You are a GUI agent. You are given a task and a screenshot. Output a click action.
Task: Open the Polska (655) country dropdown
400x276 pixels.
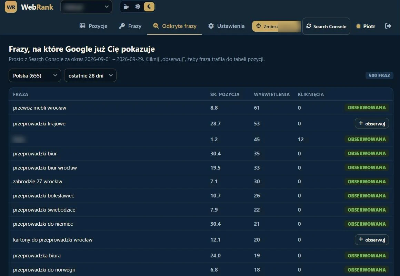(x=35, y=75)
